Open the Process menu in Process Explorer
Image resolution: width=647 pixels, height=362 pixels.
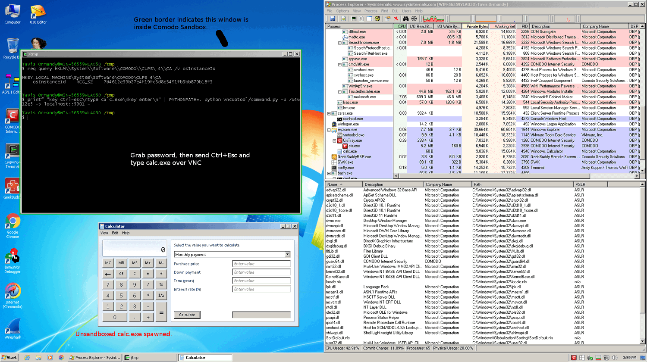click(x=371, y=11)
